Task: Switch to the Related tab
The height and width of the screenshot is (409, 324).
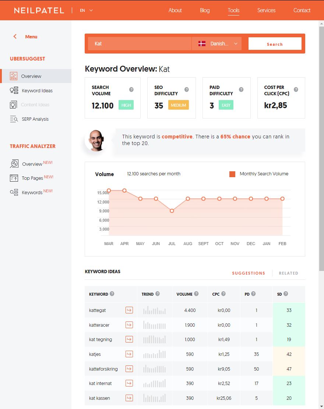Action: pyautogui.click(x=288, y=273)
